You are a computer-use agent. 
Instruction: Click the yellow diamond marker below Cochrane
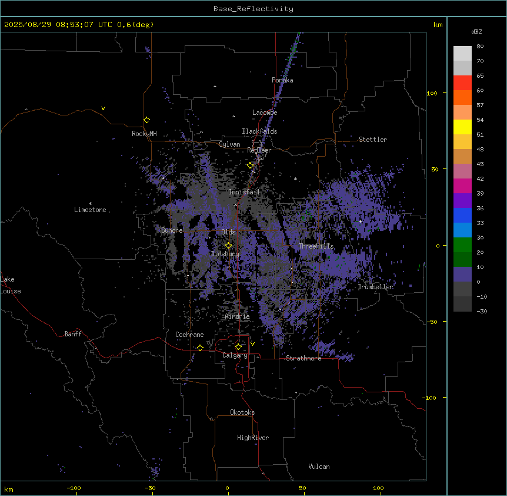click(x=200, y=348)
